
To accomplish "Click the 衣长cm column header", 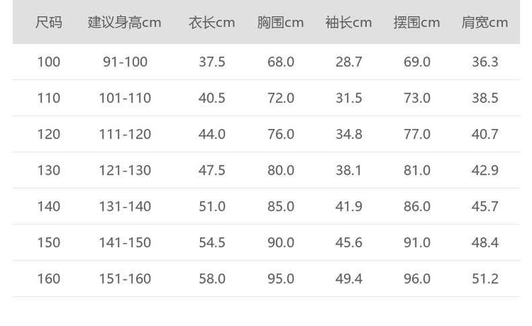I will tap(211, 22).
